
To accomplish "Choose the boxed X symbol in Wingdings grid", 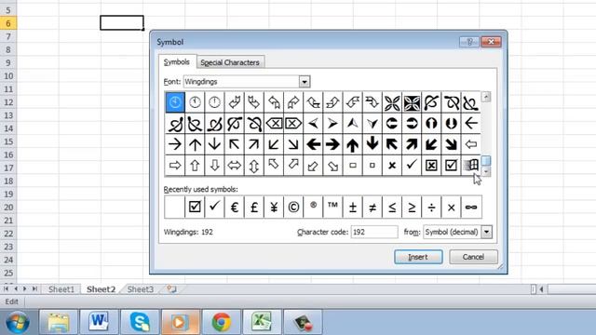I will [x=431, y=166].
